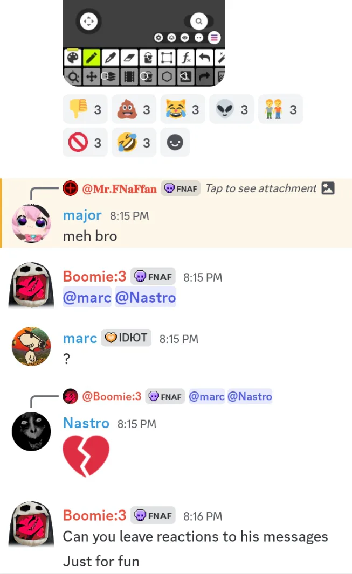Click the two people holding hands reaction
This screenshot has width=352, height=574.
coord(280,109)
